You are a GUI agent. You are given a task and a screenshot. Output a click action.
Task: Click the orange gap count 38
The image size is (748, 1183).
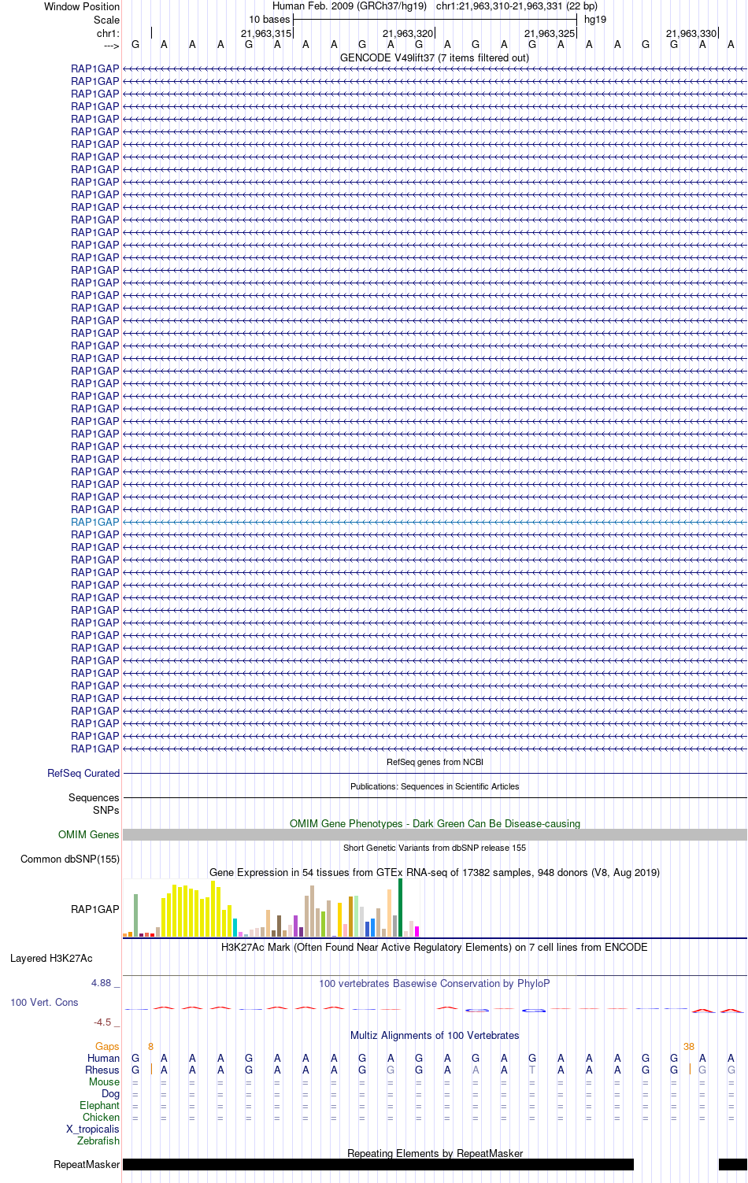tap(689, 1047)
